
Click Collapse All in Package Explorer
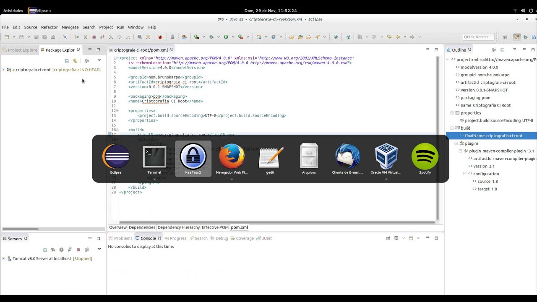pos(67,61)
